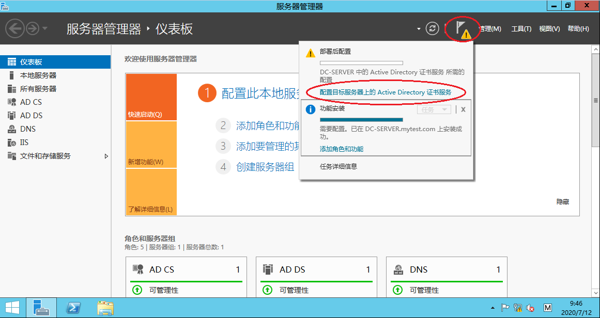Launch PowerShell from the taskbar
The width and height of the screenshot is (600, 318).
[73, 307]
